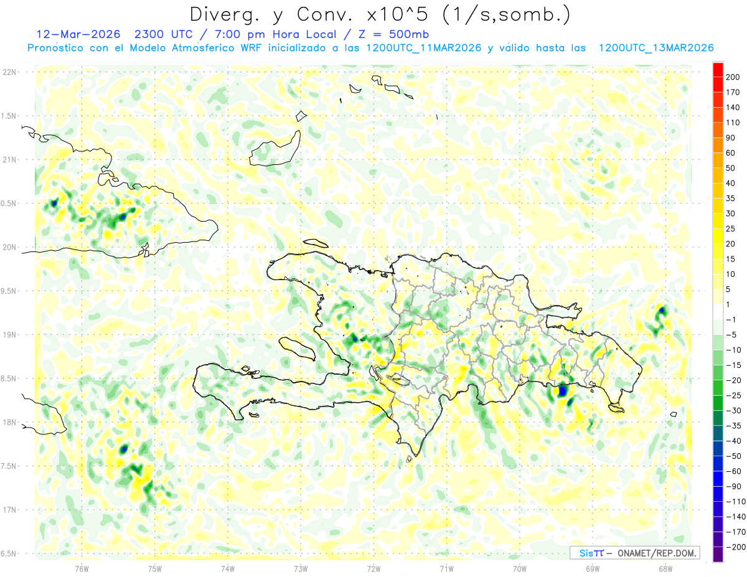747x577 pixels.
Task: Click the '19N' latitude label
Action: 9,335
